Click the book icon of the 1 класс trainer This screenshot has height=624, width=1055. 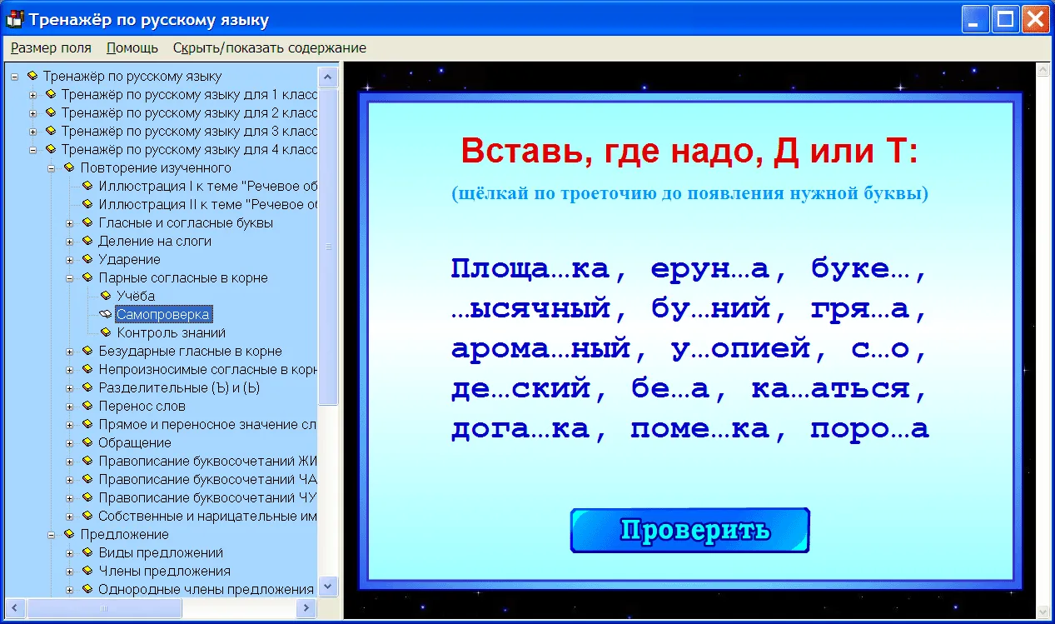coord(51,94)
